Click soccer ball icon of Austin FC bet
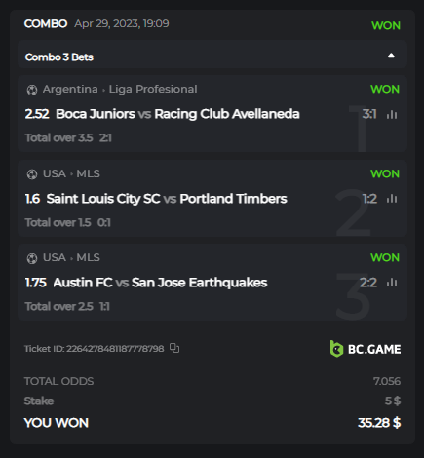This screenshot has height=458, width=424. pyautogui.click(x=32, y=258)
